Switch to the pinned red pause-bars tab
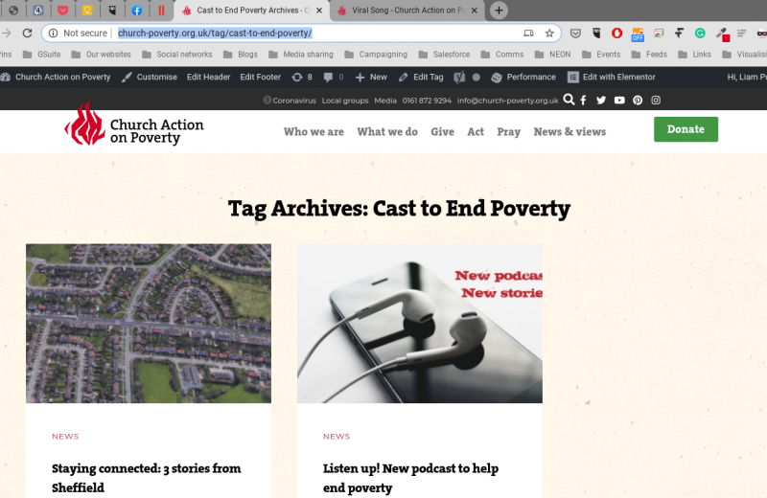 (x=161, y=11)
